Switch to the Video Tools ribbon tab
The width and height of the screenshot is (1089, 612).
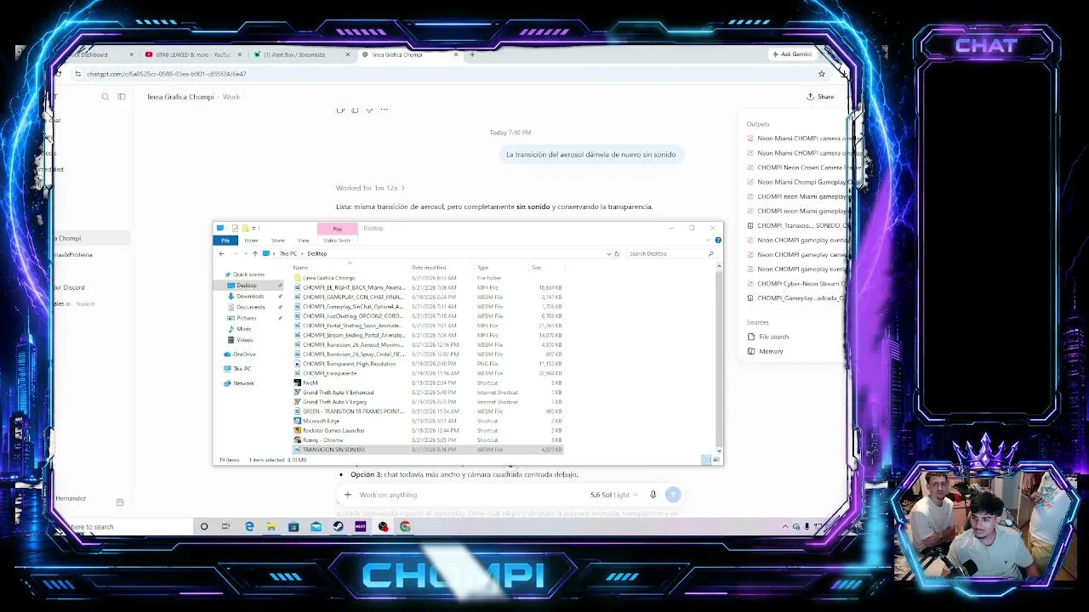[337, 241]
